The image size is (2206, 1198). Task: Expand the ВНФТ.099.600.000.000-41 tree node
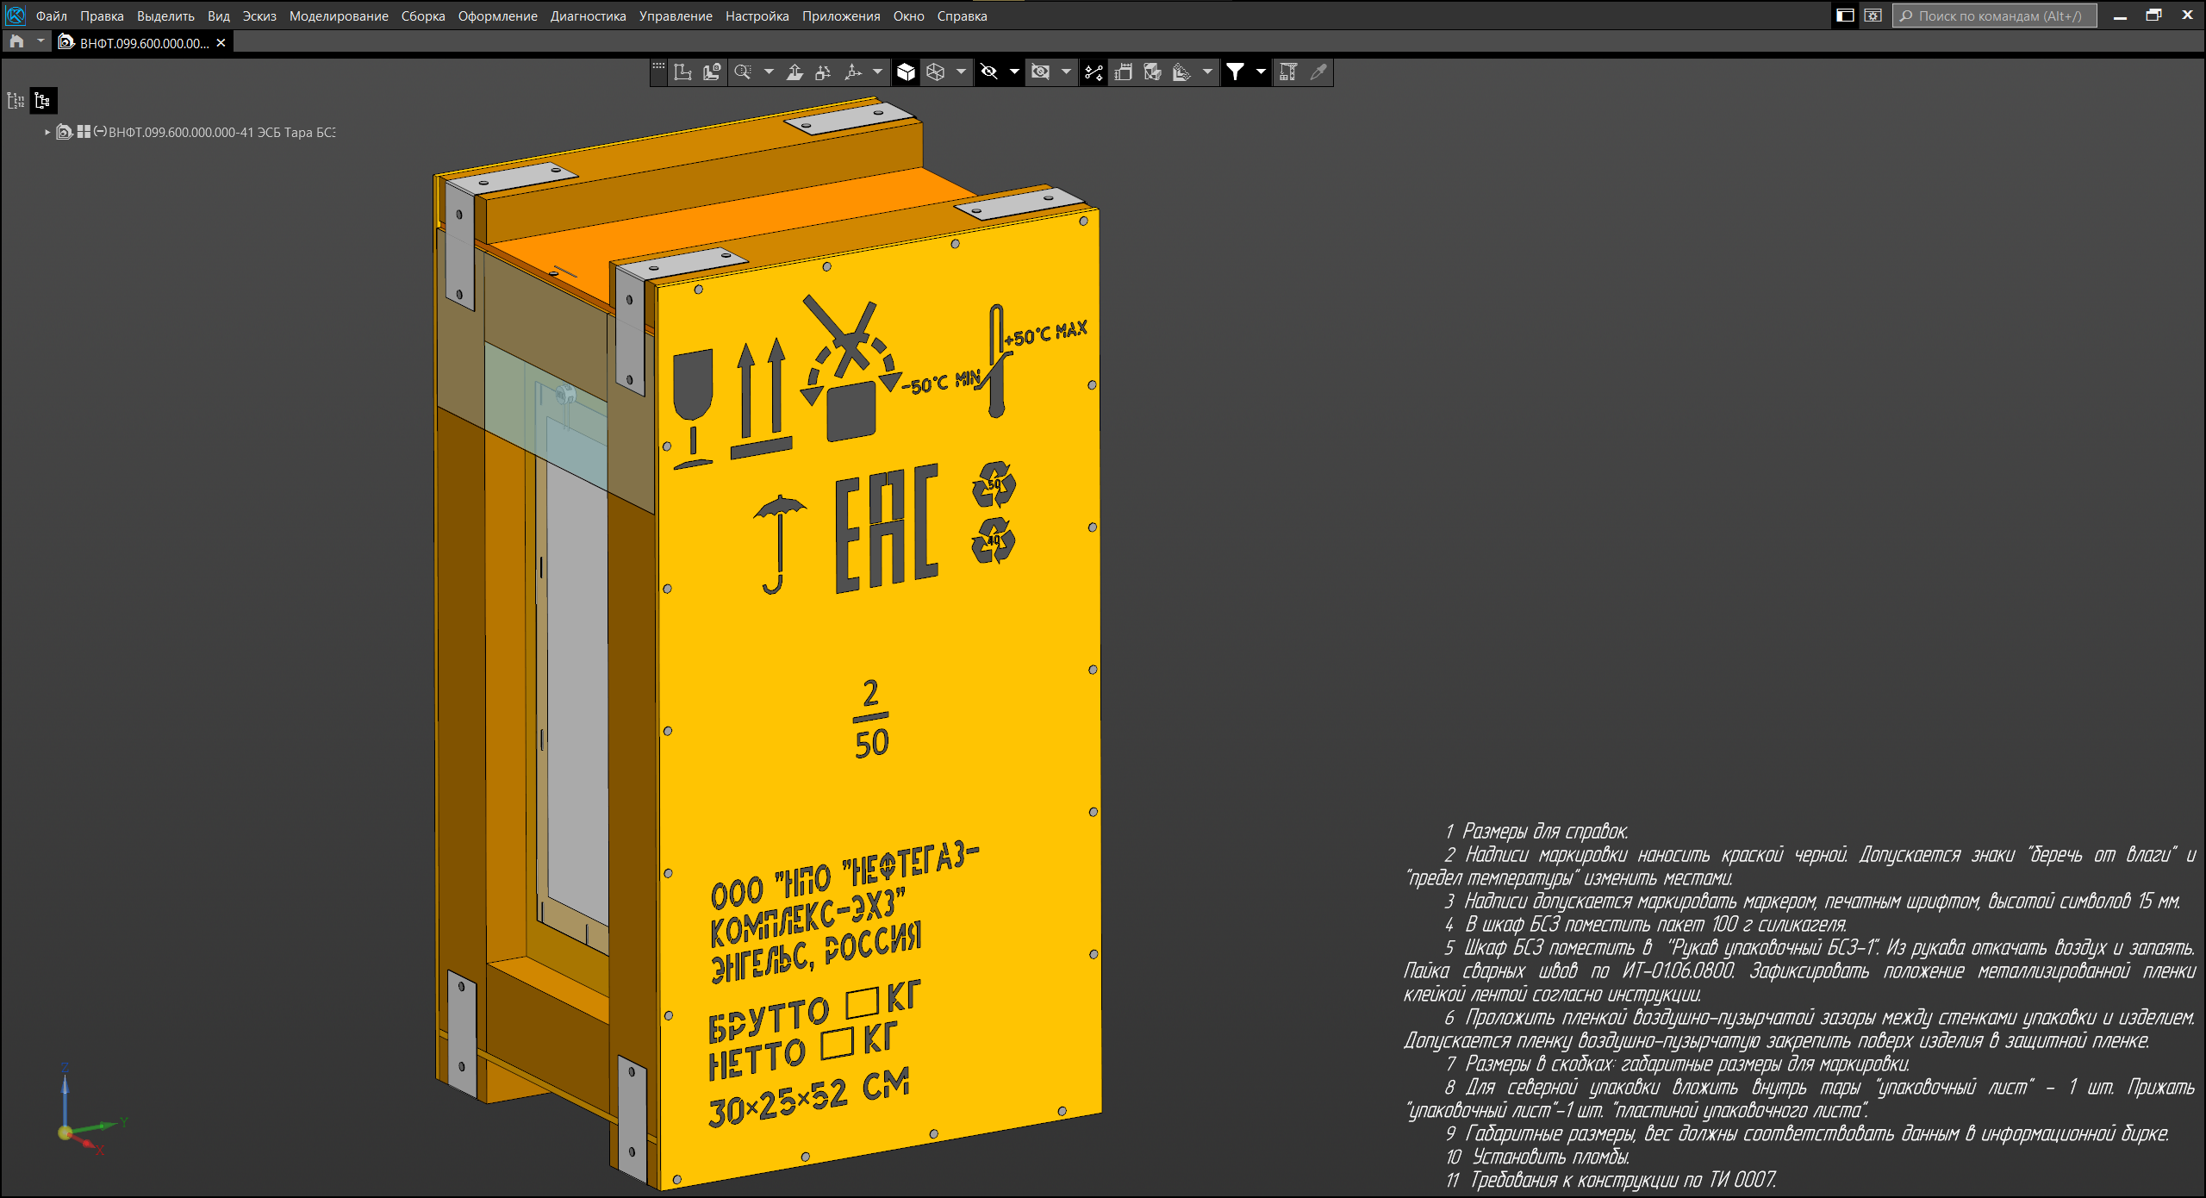point(47,133)
